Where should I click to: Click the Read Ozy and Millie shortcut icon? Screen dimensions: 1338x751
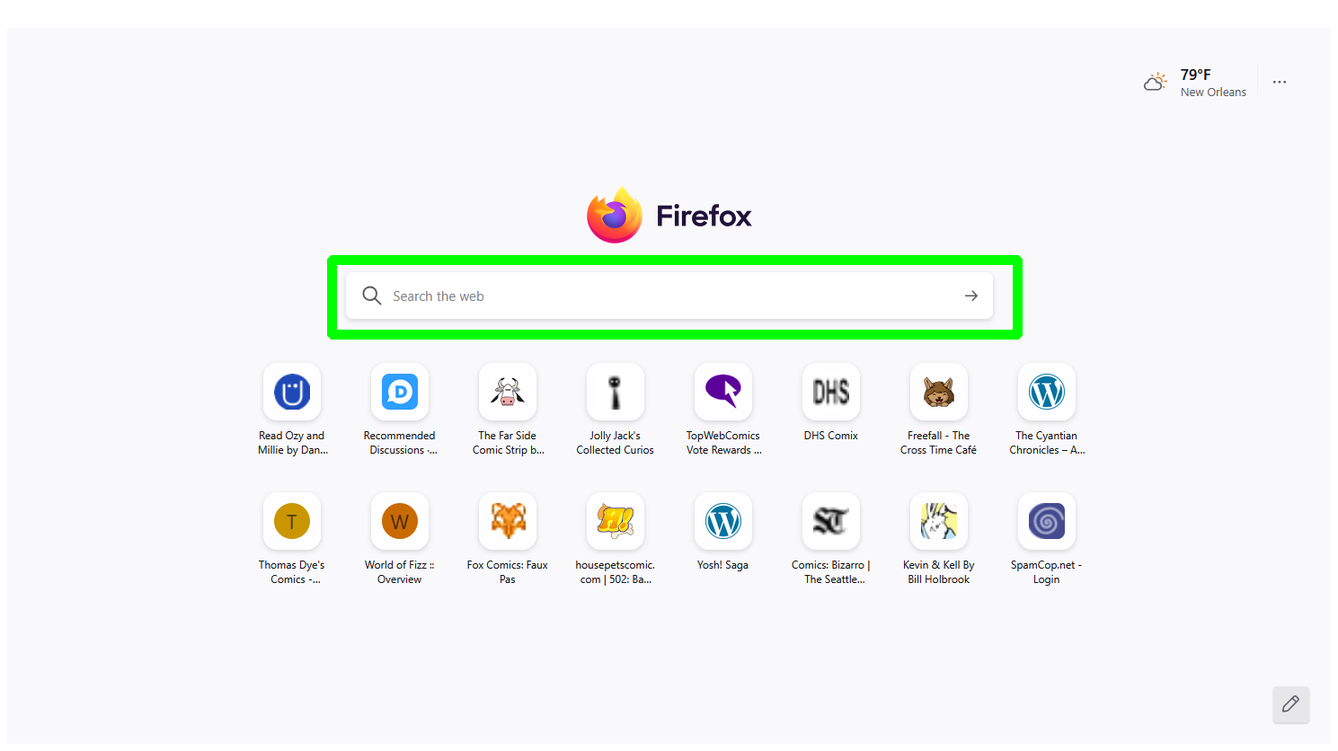(292, 393)
